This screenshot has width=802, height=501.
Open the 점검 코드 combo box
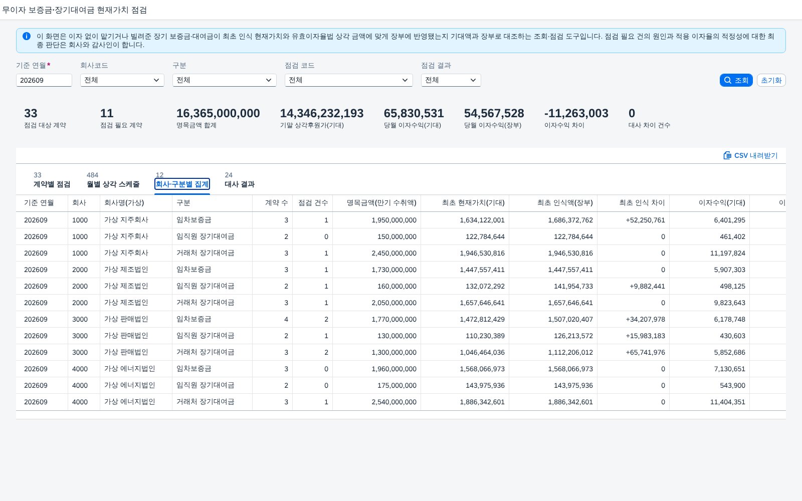point(349,80)
